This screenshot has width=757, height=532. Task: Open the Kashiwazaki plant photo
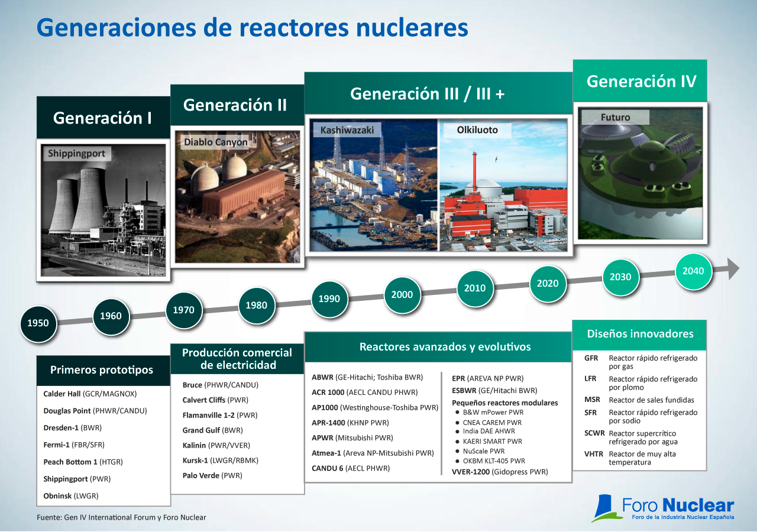click(x=373, y=185)
